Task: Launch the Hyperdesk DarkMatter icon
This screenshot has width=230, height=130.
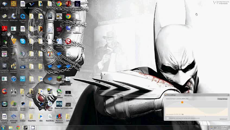Action: pos(14,68)
